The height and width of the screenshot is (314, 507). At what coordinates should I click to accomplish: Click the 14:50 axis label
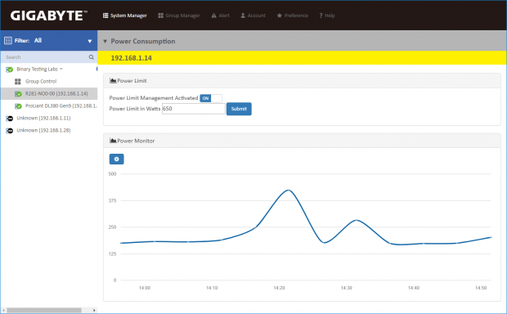pos(481,288)
